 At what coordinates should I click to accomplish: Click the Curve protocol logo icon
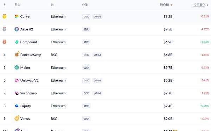pos(17,16)
